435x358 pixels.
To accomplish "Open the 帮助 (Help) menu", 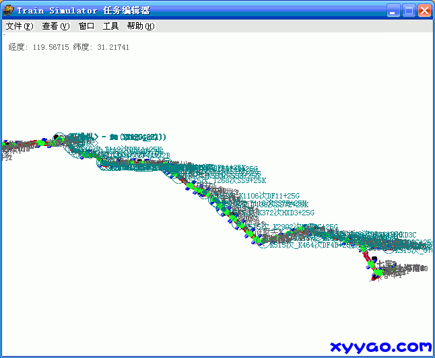I will [140, 26].
